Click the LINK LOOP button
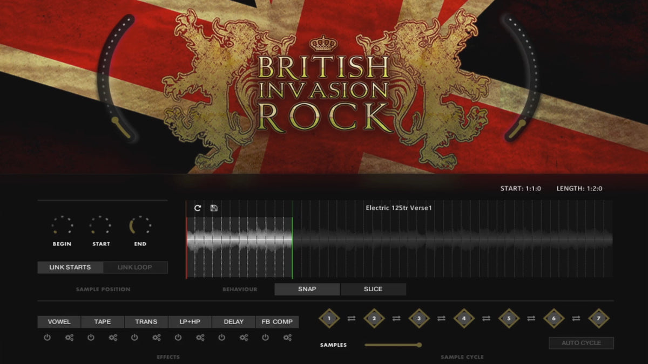Screen dimensions: 648x364 (x=135, y=267)
